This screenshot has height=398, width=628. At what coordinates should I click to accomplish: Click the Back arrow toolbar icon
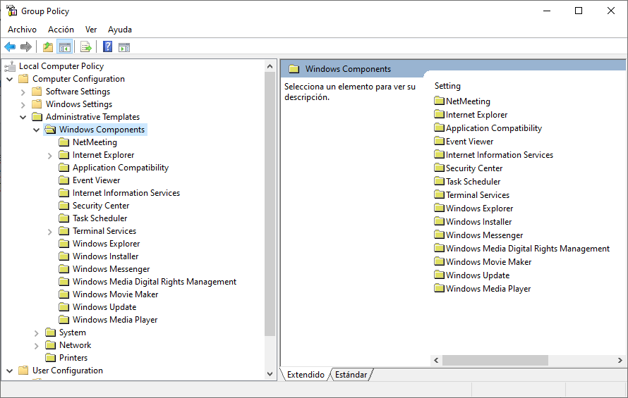click(x=10, y=47)
